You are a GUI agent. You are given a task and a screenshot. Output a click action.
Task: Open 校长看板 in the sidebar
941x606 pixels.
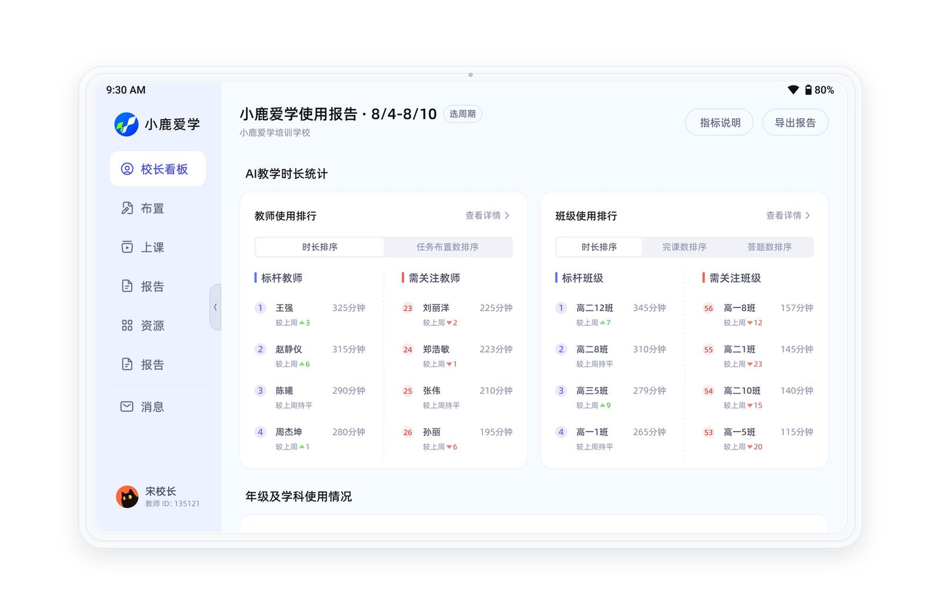tap(157, 169)
